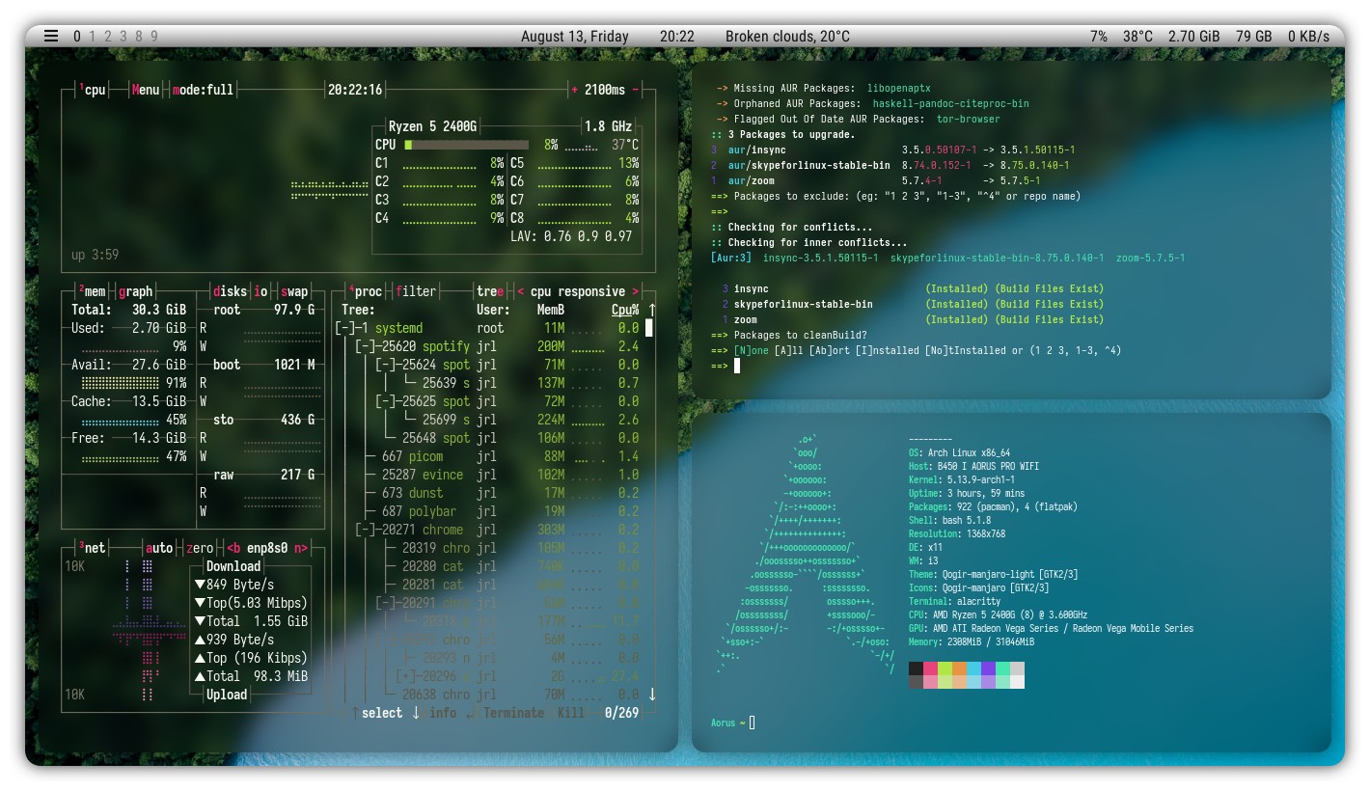Click the '38°C' temperature in polybar
1370x791 pixels.
click(x=1137, y=37)
